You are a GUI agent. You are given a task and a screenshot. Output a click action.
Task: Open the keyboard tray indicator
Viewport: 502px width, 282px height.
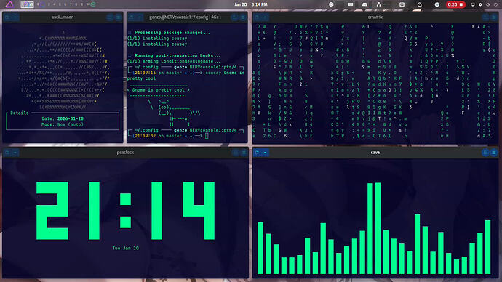pyautogui.click(x=351, y=4)
